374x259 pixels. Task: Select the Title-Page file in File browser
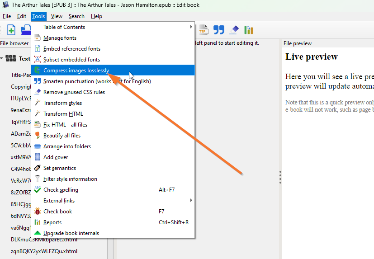[x=21, y=75]
